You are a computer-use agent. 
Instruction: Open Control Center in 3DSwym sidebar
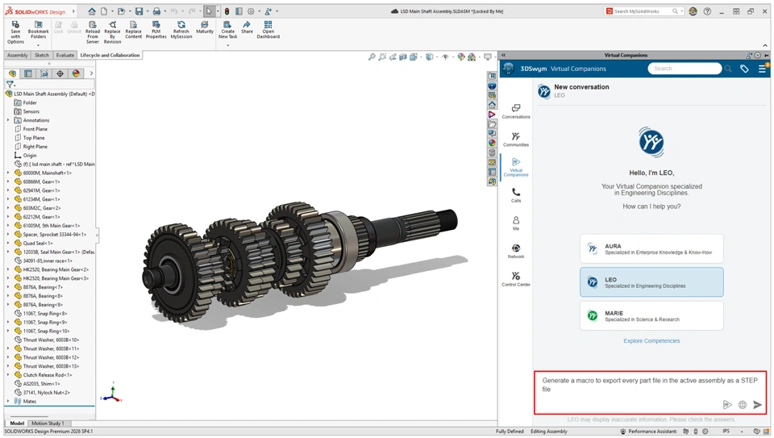516,279
